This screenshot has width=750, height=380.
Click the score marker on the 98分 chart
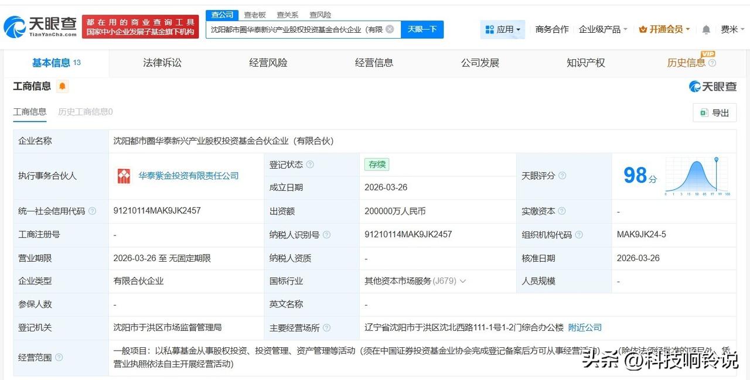pyautogui.click(x=715, y=158)
